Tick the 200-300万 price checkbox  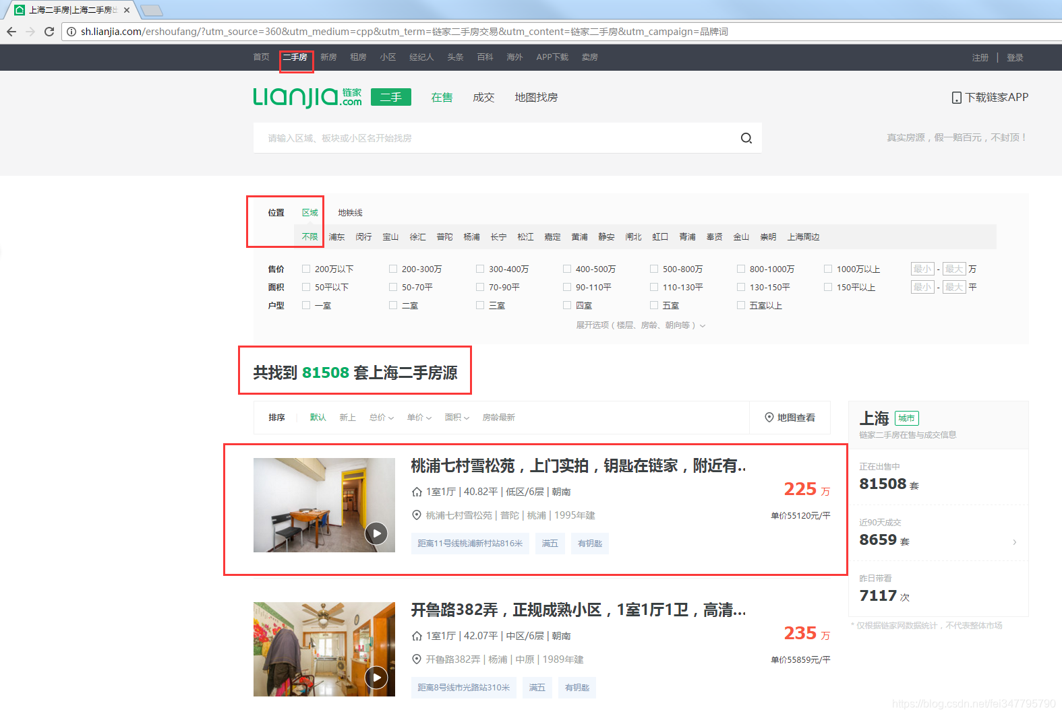[393, 269]
